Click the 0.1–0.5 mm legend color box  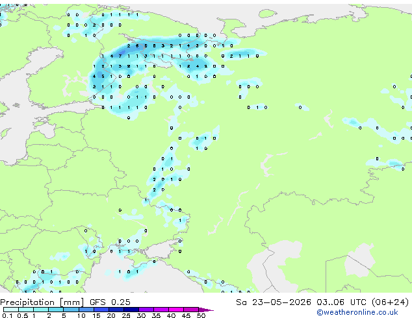(11, 310)
